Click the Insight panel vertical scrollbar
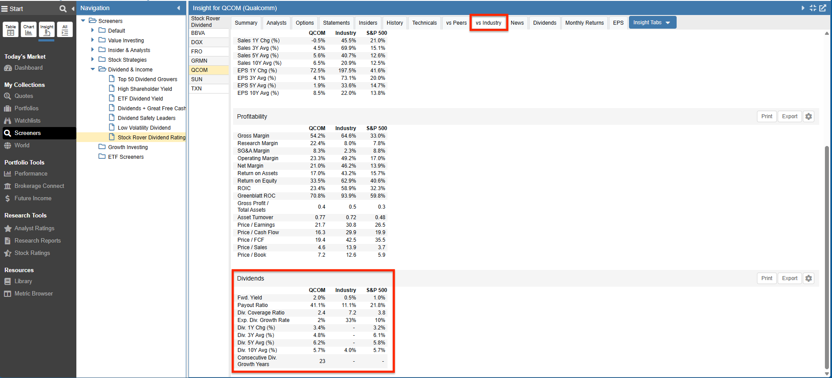Viewport: 832px width, 378px height. [x=826, y=257]
